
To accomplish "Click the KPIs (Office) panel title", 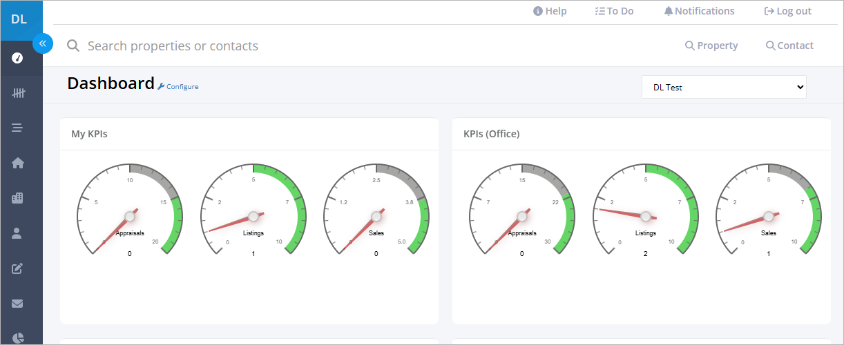I will (x=491, y=134).
